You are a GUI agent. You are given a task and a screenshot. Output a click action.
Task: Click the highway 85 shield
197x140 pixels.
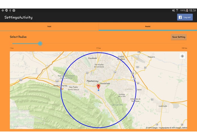87,73
